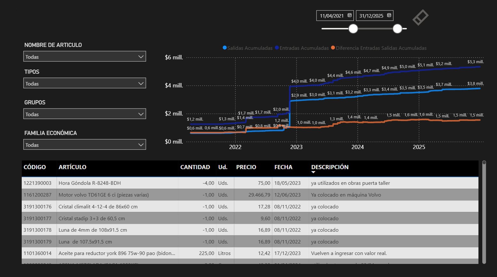Click the CANTIDAD column header
This screenshot has height=277, width=497.
[x=195, y=167]
